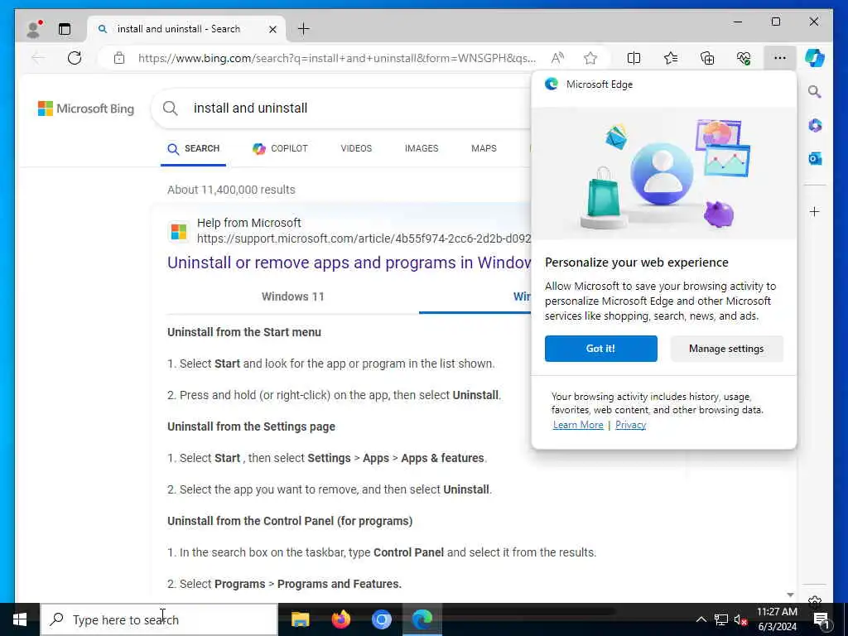View site information lock icon

(x=119, y=58)
